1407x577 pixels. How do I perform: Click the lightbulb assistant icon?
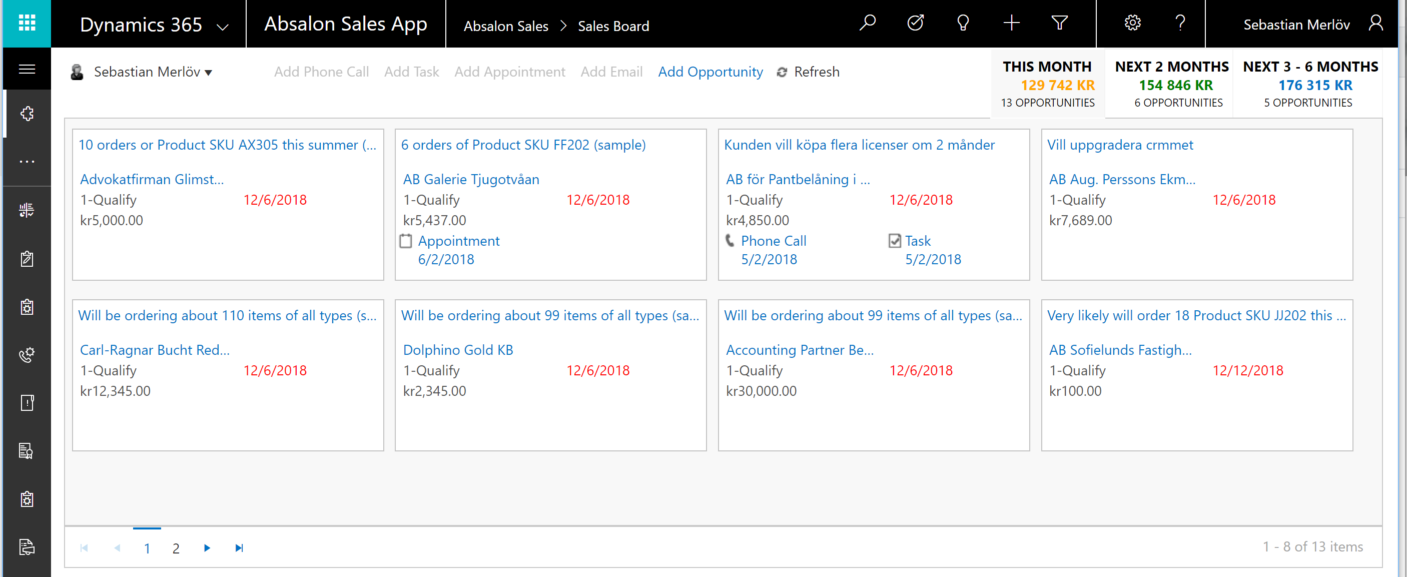[963, 23]
